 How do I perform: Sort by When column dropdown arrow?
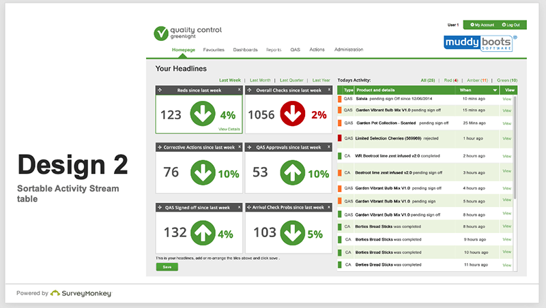495,90
